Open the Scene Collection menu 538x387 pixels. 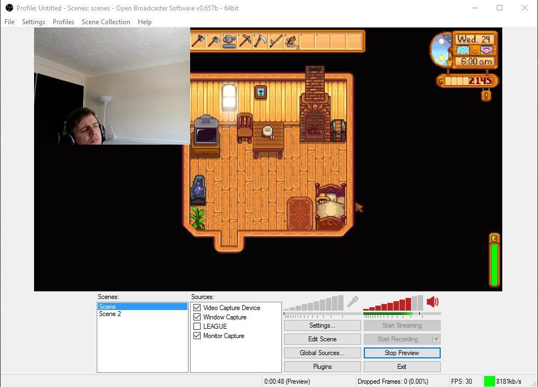[106, 22]
